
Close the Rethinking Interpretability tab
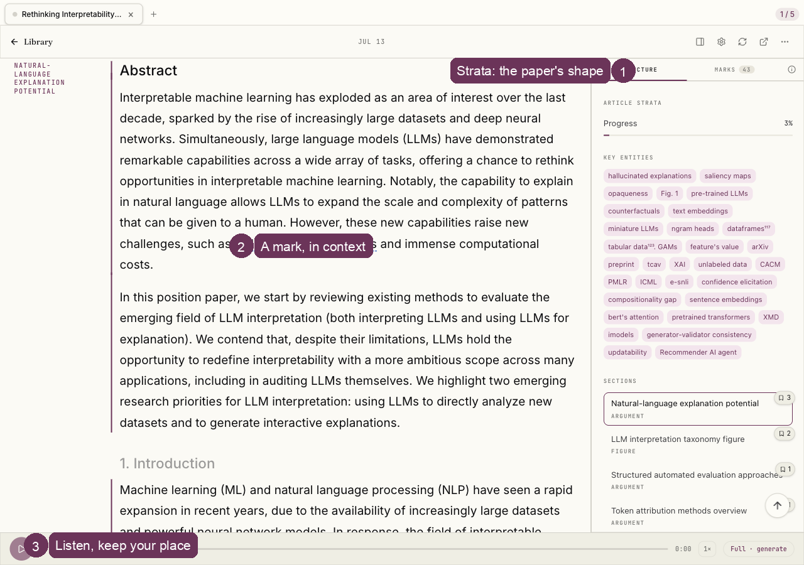point(131,14)
